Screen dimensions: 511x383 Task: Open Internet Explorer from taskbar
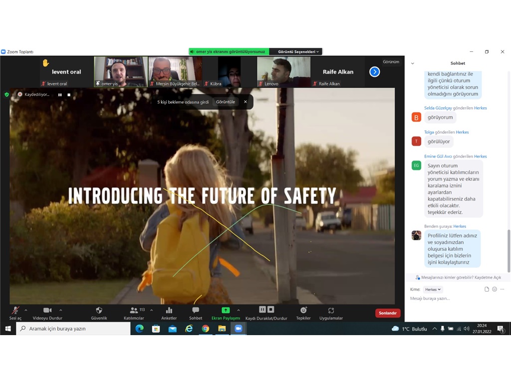(x=189, y=329)
